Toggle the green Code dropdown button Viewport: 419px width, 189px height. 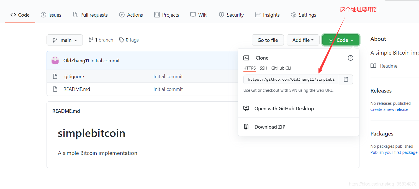341,40
